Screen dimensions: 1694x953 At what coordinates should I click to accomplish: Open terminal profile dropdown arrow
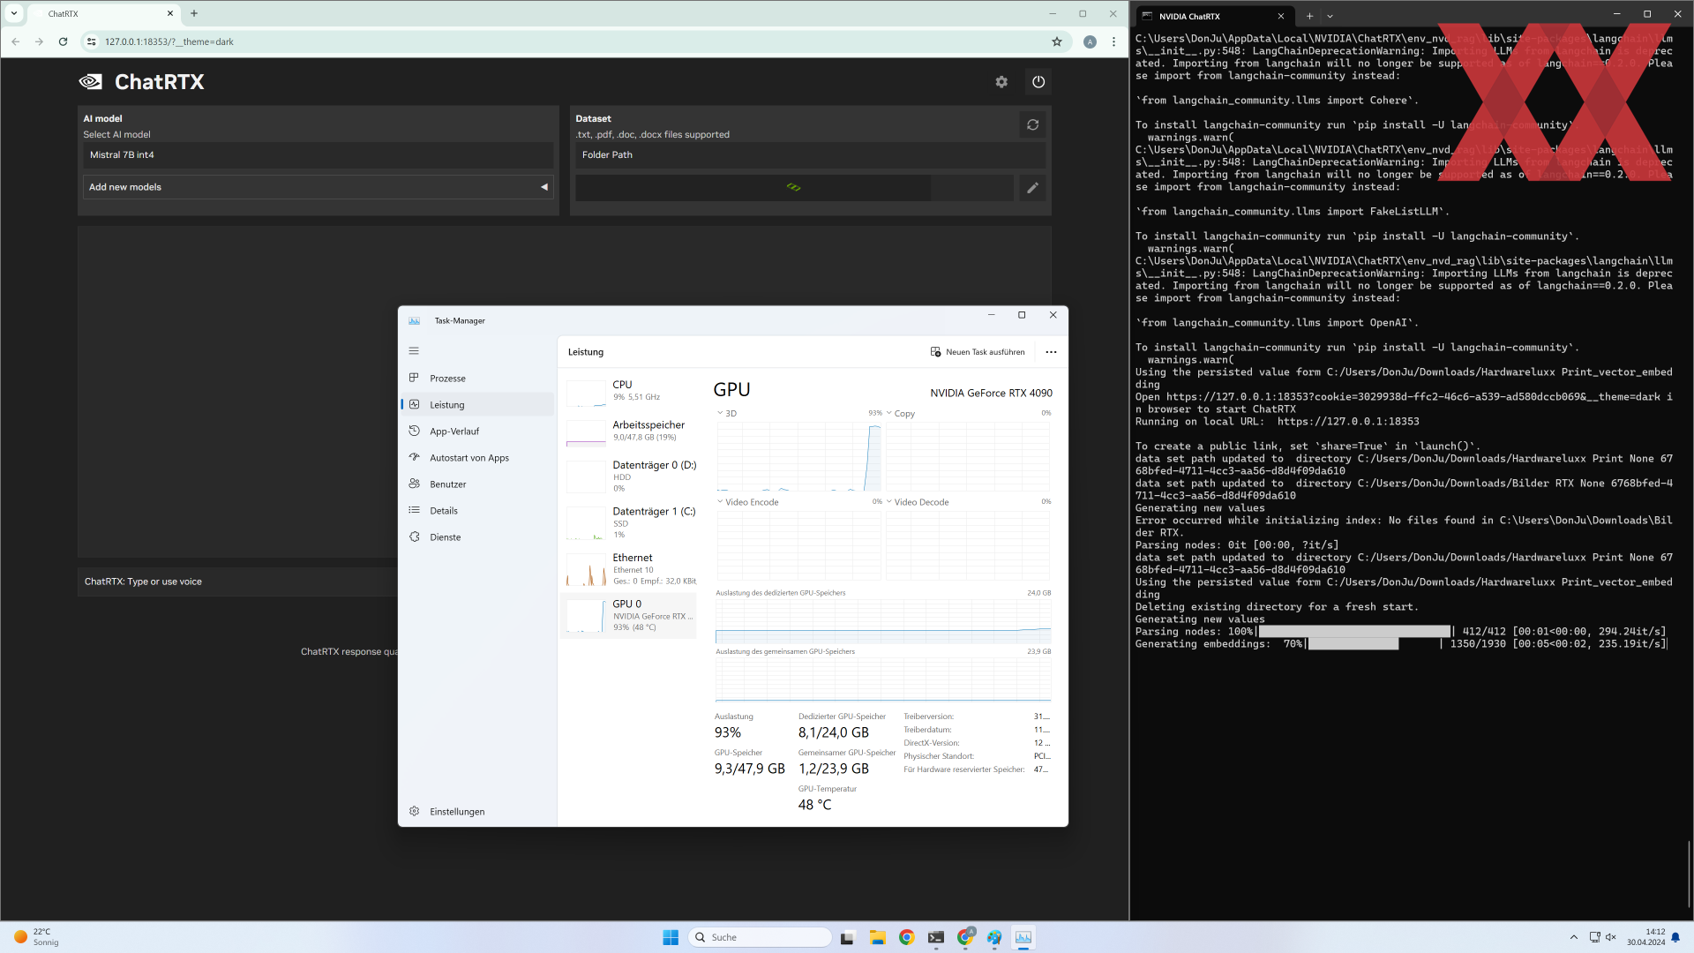(1330, 16)
